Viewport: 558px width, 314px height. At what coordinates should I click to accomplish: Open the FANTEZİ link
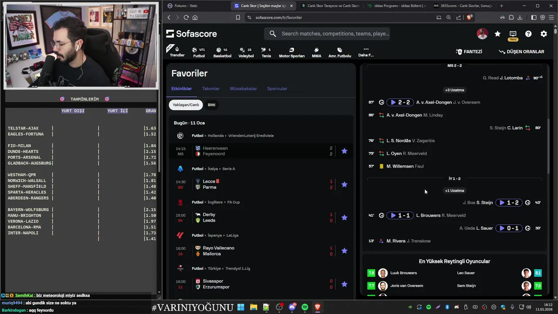tap(469, 51)
